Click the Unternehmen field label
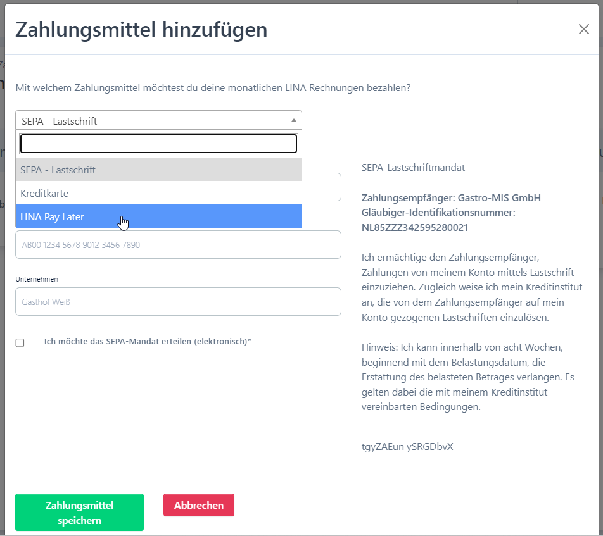The image size is (603, 536). (37, 279)
